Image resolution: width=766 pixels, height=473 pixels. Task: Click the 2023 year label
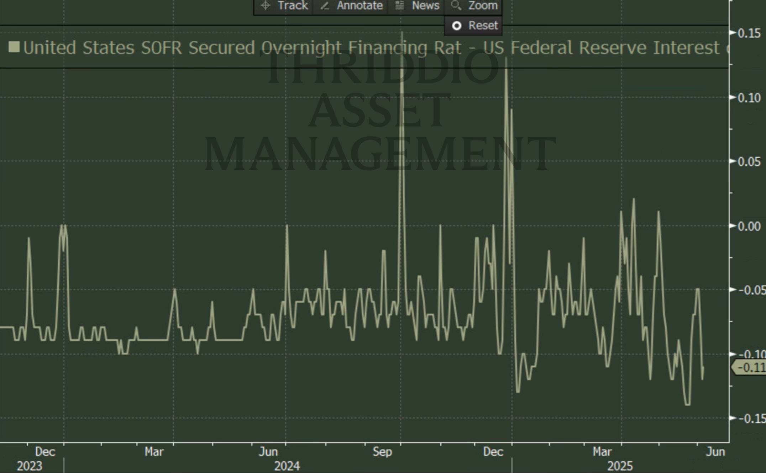tap(30, 466)
